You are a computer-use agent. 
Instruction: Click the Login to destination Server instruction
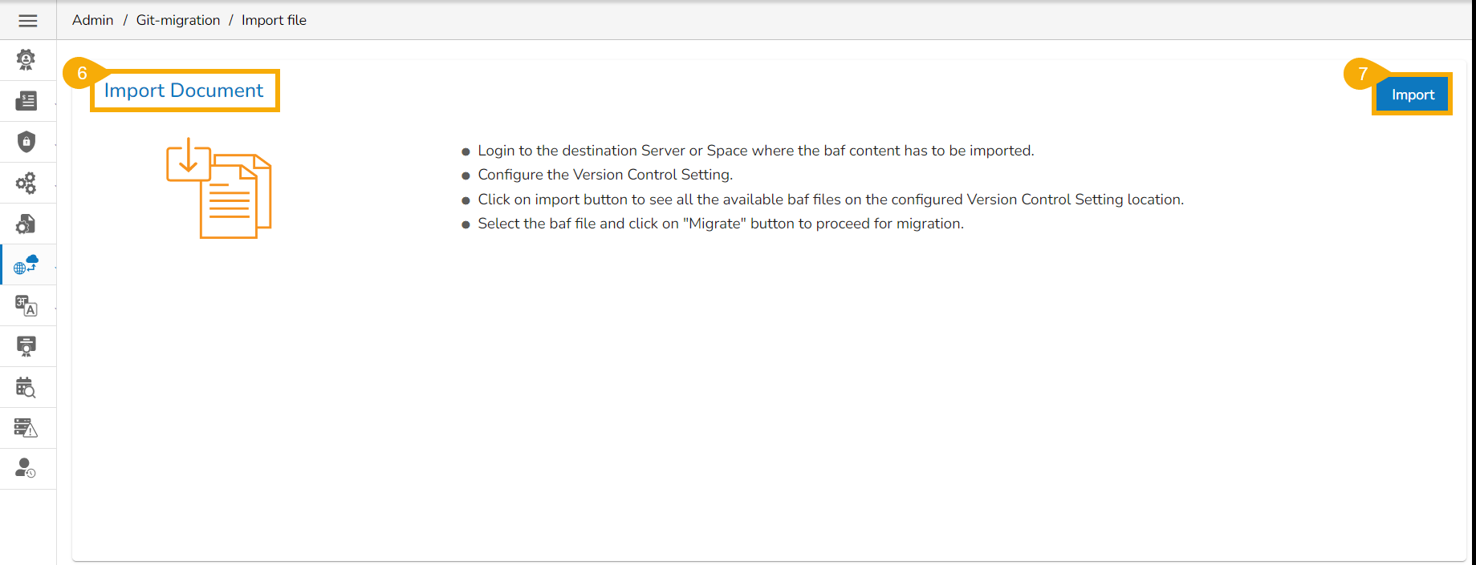click(755, 151)
